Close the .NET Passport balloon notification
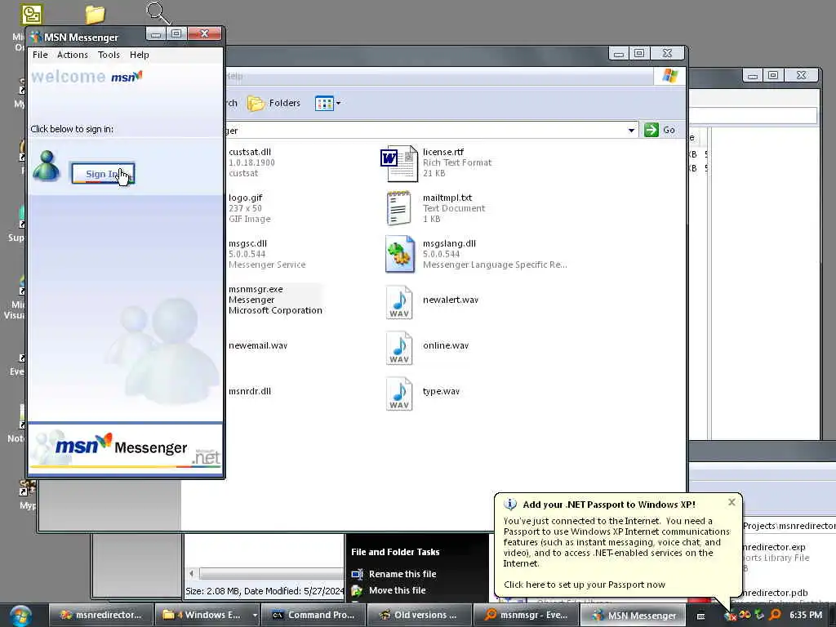This screenshot has width=836, height=627. coord(731,502)
